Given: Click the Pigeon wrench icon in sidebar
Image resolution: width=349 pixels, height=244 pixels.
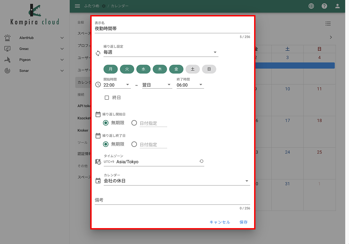Looking at the screenshot, I should [x=7, y=59].
